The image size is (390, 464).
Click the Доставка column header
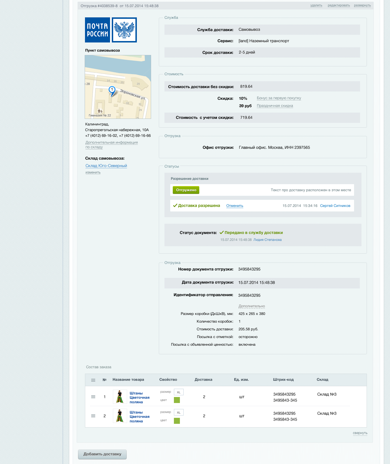click(203, 380)
